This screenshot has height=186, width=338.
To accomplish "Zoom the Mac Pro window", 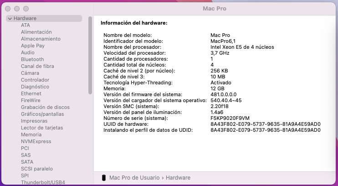I will point(26,9).
